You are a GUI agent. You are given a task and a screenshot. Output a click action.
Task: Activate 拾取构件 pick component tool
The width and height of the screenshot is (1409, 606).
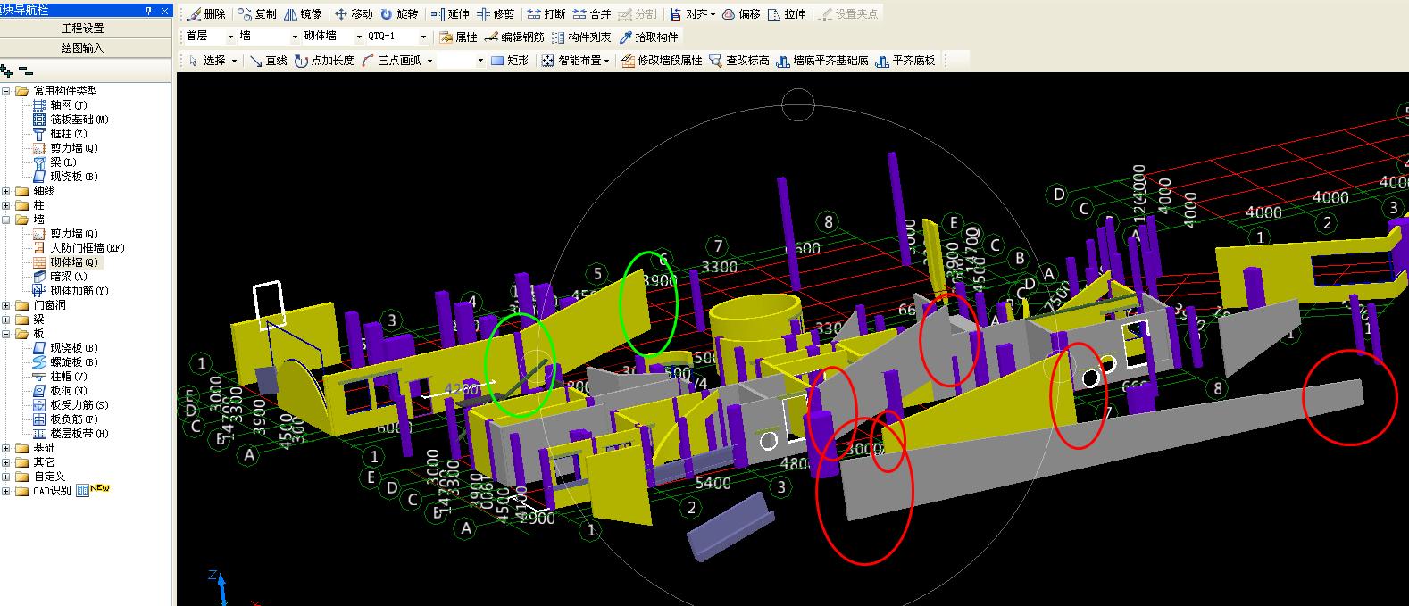[x=649, y=37]
